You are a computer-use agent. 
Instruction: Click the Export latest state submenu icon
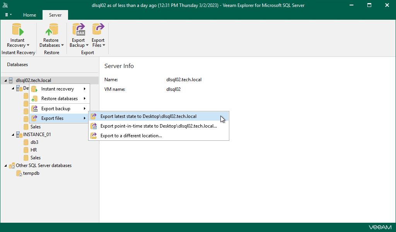tap(94, 116)
